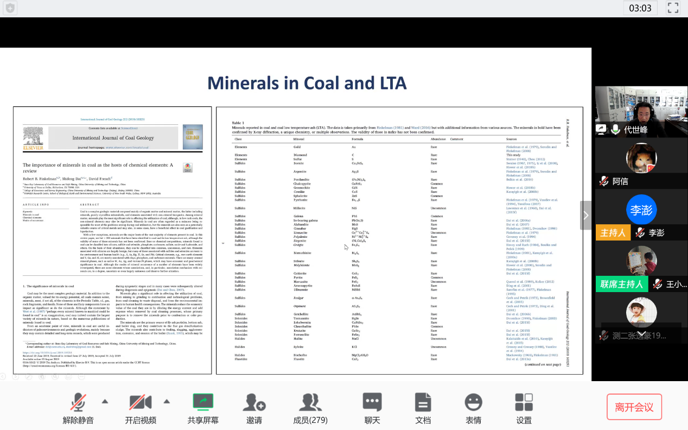Click the muted mic icon beside 王小...
Screen dimensions: 688x430
pos(657,284)
